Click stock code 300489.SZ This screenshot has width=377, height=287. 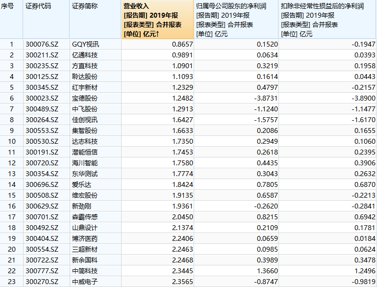coord(42,109)
